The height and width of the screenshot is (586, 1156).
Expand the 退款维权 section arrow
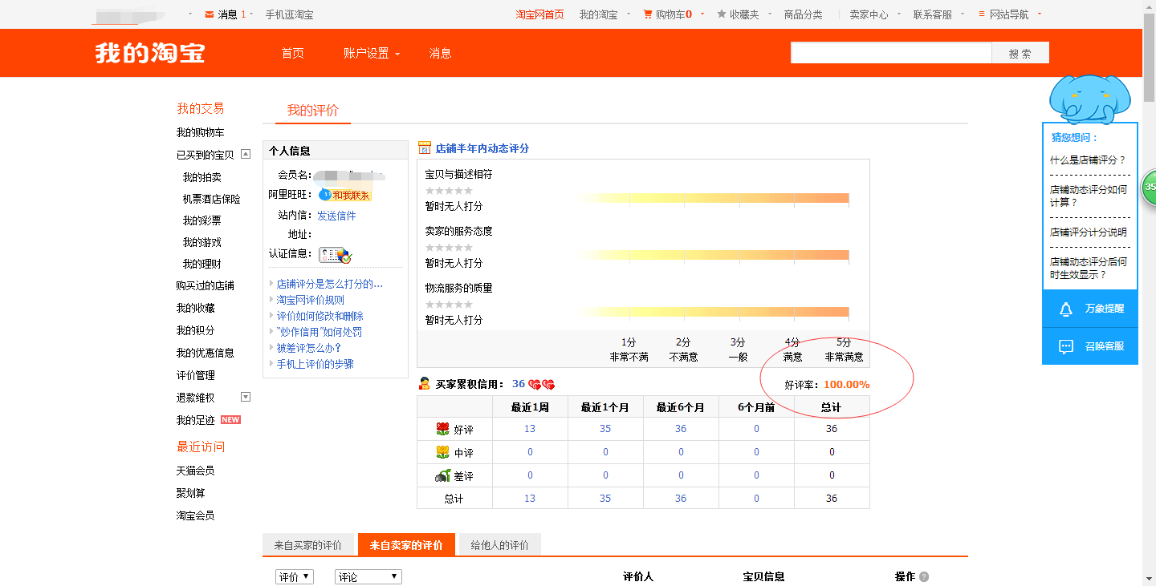coord(246,397)
